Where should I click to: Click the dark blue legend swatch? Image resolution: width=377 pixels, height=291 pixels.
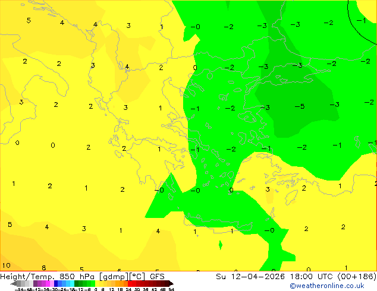[56, 283]
